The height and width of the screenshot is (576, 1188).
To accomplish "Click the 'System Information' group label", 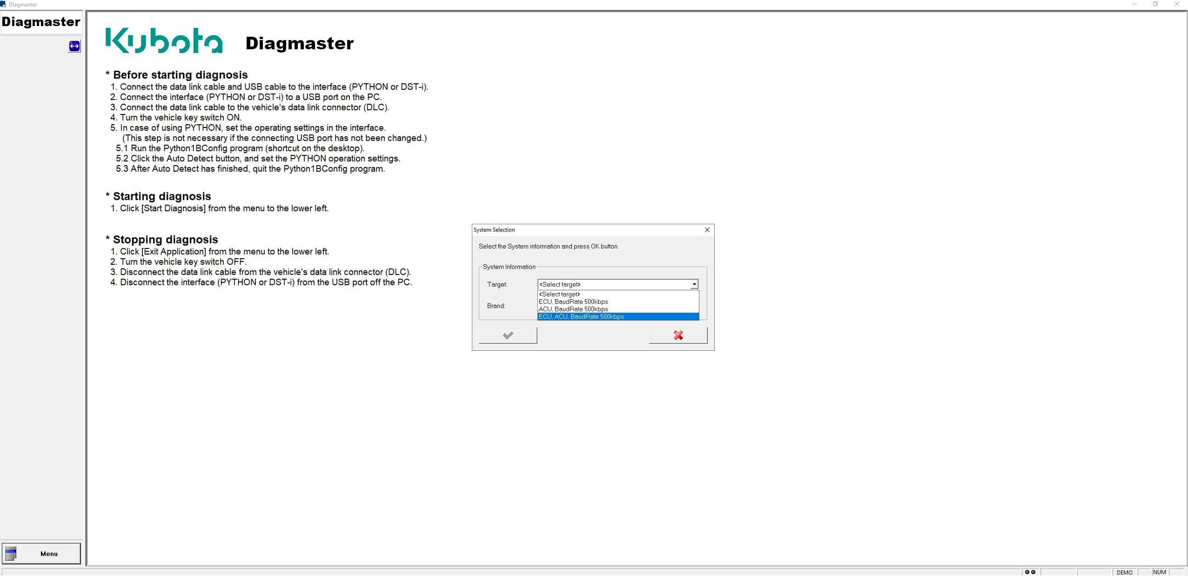I will [x=509, y=267].
